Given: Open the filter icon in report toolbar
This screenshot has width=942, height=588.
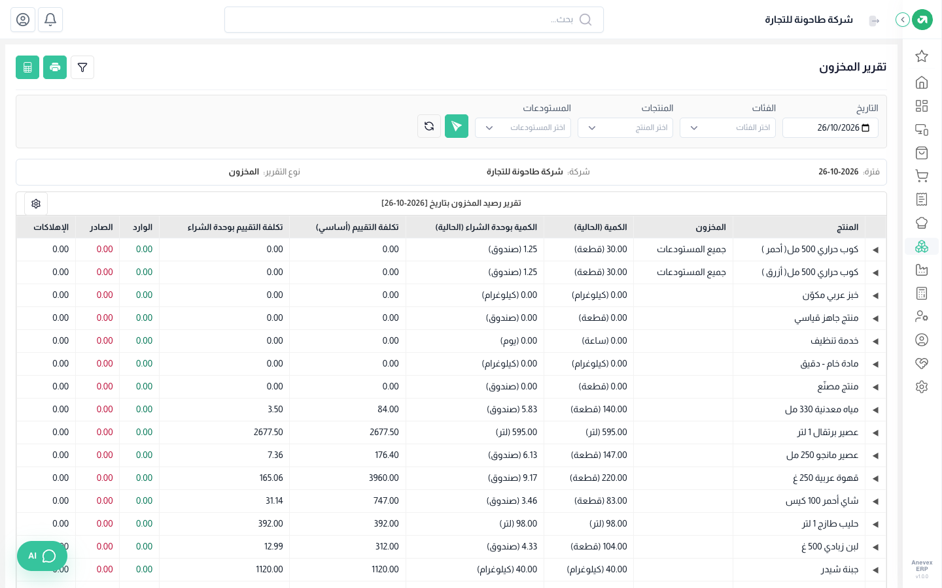Looking at the screenshot, I should coord(82,67).
